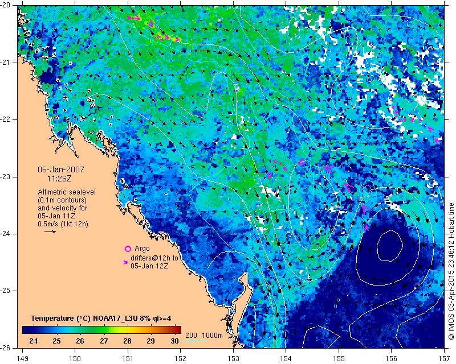Click longitude axis label 151
Viewport: 456px width, 364px height.
pos(128,359)
